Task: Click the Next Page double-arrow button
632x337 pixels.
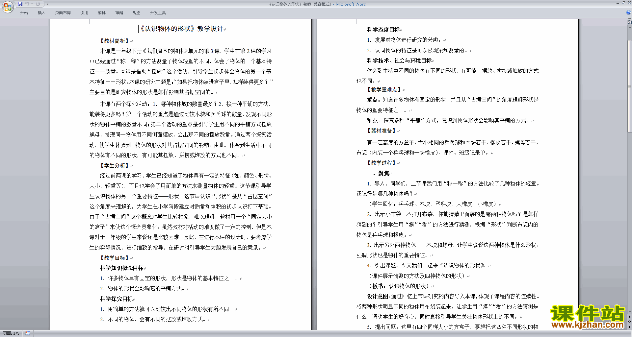Action: 629,327
